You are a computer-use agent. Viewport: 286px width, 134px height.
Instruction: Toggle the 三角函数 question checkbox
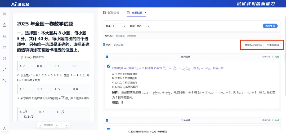point(109,129)
